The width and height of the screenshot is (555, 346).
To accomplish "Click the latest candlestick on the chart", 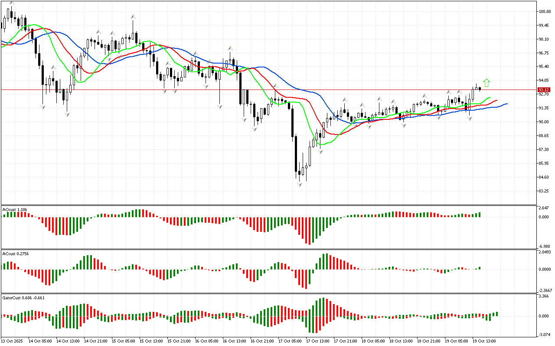I will click(480, 88).
